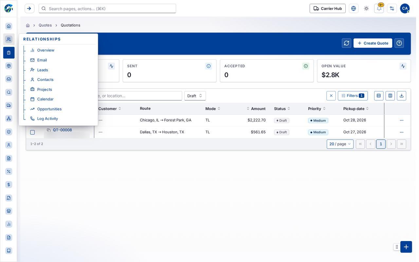Click the global search pages field
The width and height of the screenshot is (419, 262).
point(107,9)
